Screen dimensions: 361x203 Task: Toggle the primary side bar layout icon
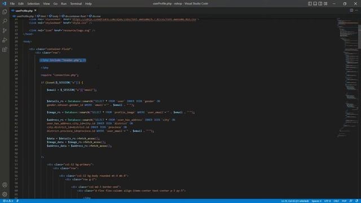click(x=310, y=3)
